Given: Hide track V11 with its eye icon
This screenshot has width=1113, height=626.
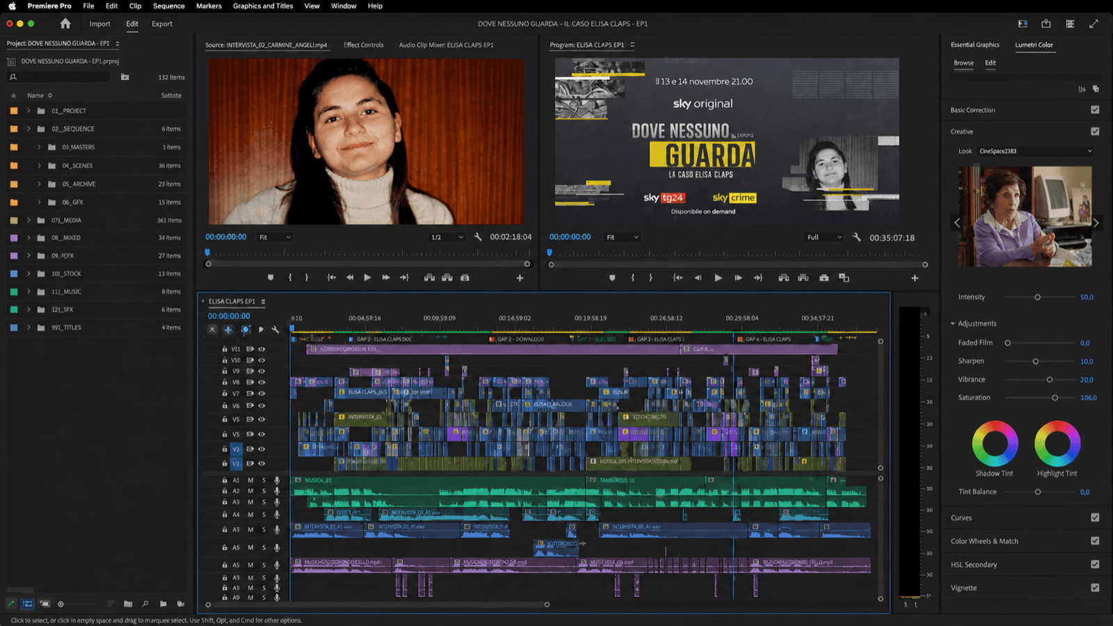Looking at the screenshot, I should (262, 349).
